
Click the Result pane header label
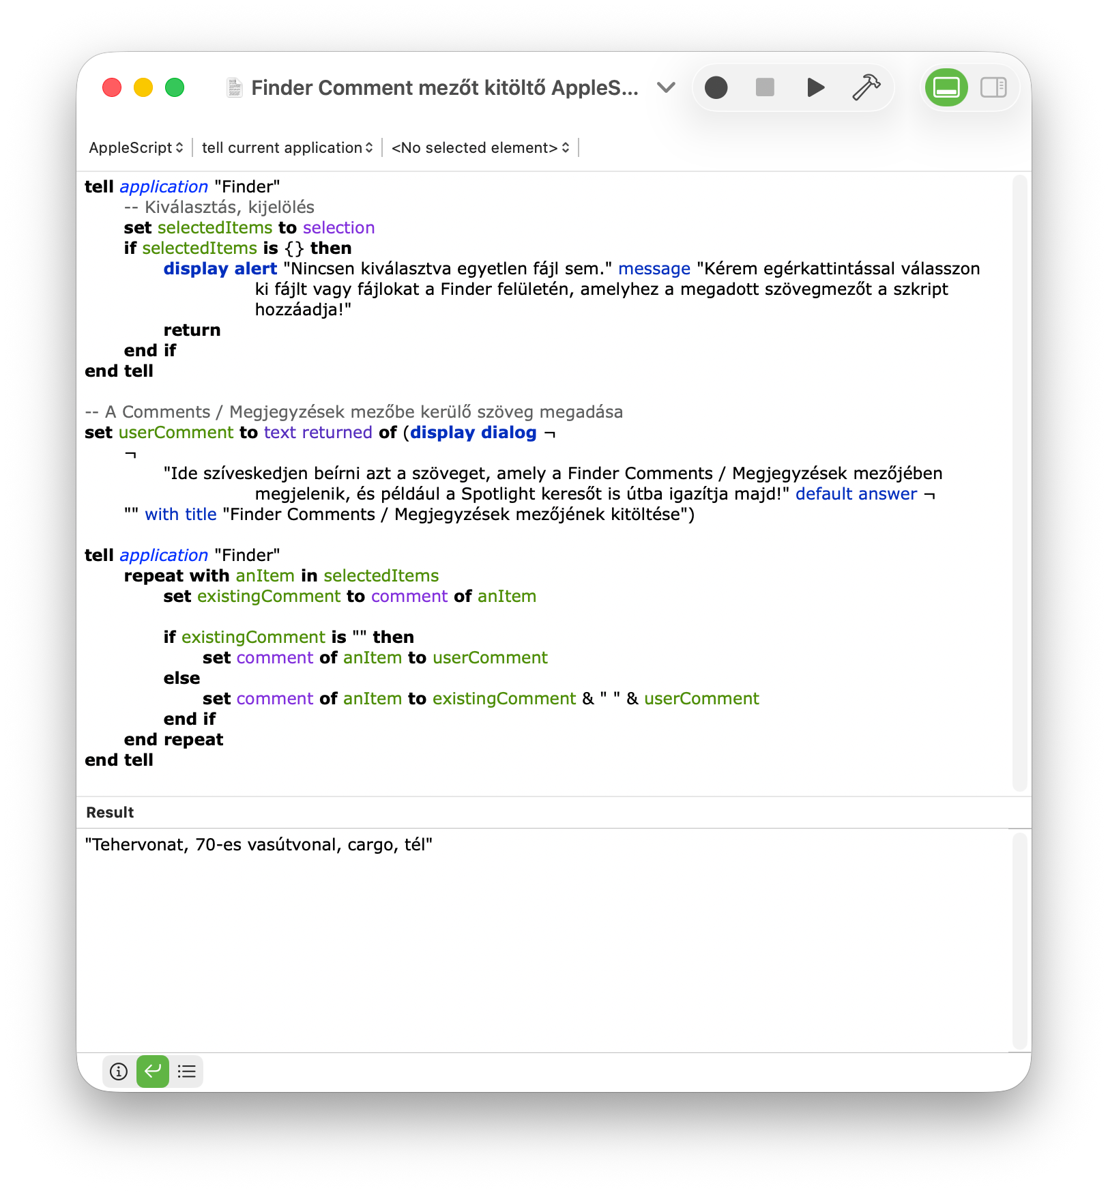point(110,813)
